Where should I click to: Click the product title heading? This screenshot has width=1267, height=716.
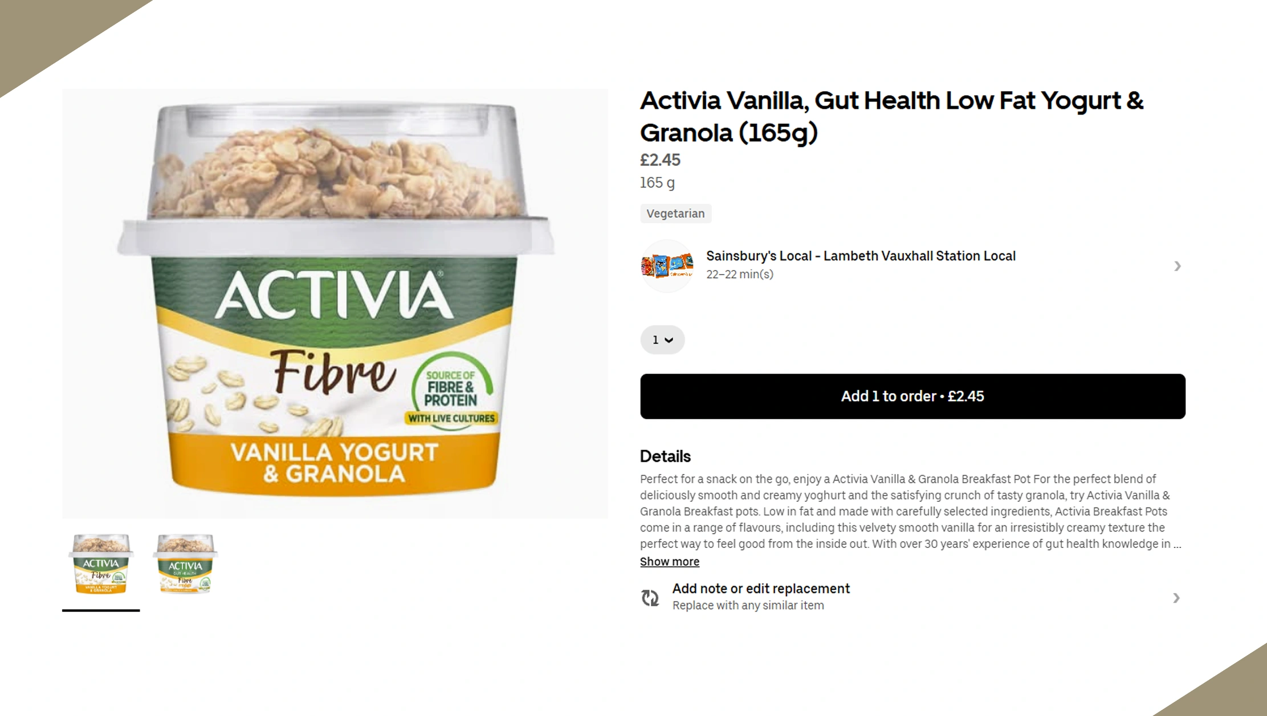point(891,117)
